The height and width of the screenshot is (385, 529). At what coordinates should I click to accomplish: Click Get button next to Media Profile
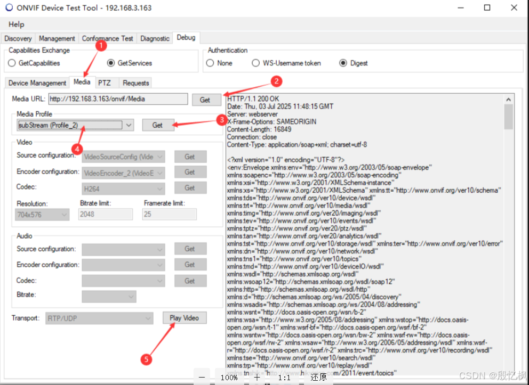coord(157,125)
